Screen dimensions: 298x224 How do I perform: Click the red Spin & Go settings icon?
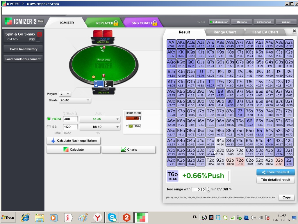40,34
